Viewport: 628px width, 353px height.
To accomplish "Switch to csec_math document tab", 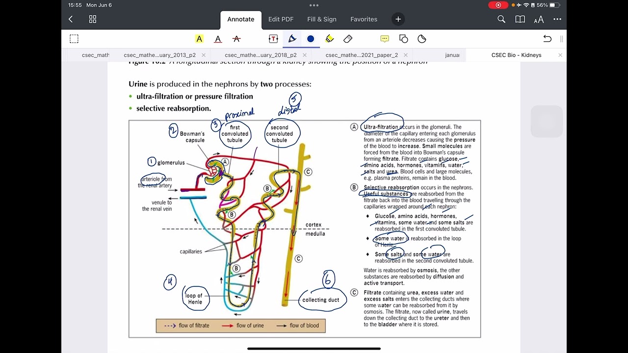I will coord(96,55).
